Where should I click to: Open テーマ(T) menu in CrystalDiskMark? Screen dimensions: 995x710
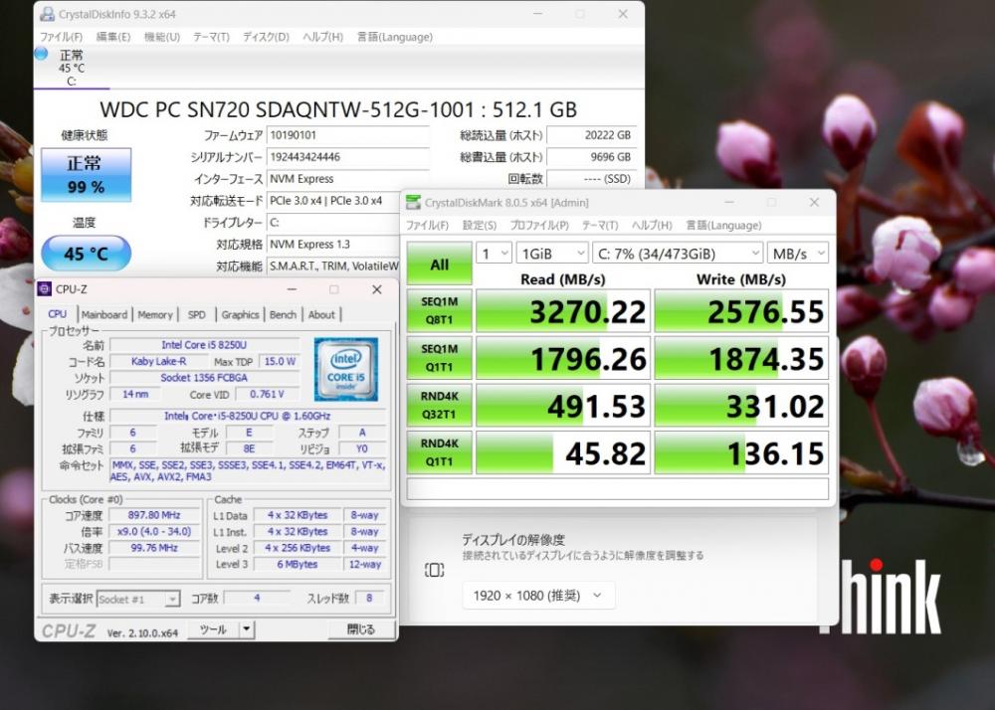[600, 225]
